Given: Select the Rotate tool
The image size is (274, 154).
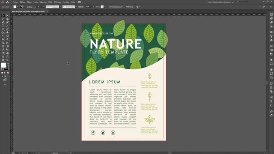Looking at the screenshot, I should (3, 36).
